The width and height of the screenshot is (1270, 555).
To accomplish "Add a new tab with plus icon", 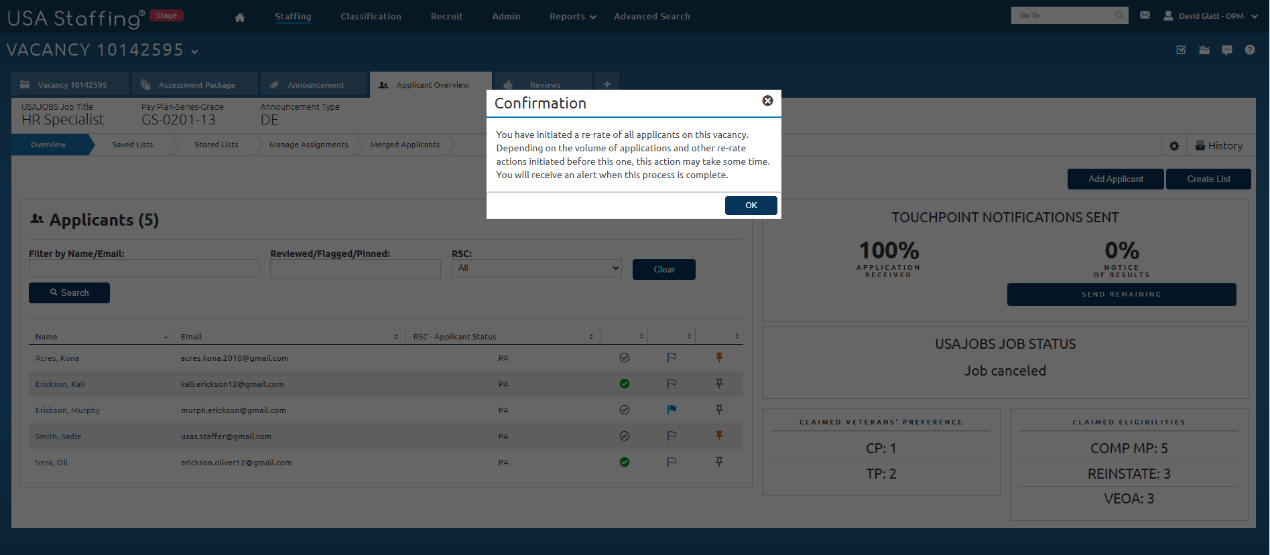I will coord(607,84).
